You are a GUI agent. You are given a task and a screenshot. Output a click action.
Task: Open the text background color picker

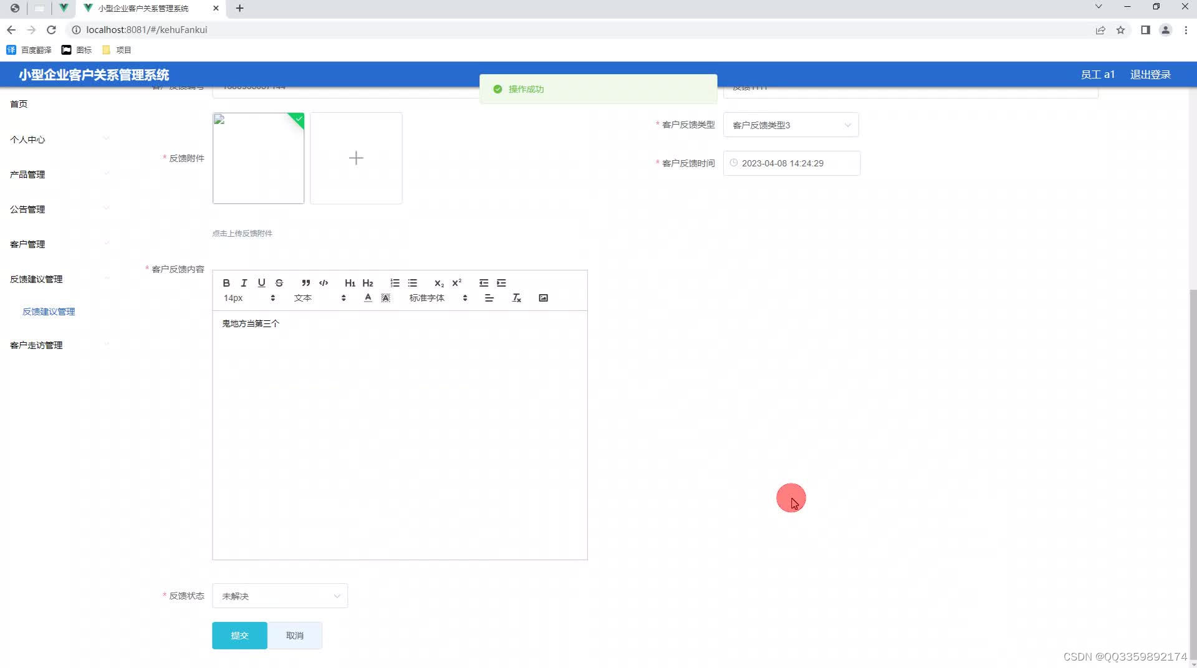click(386, 298)
